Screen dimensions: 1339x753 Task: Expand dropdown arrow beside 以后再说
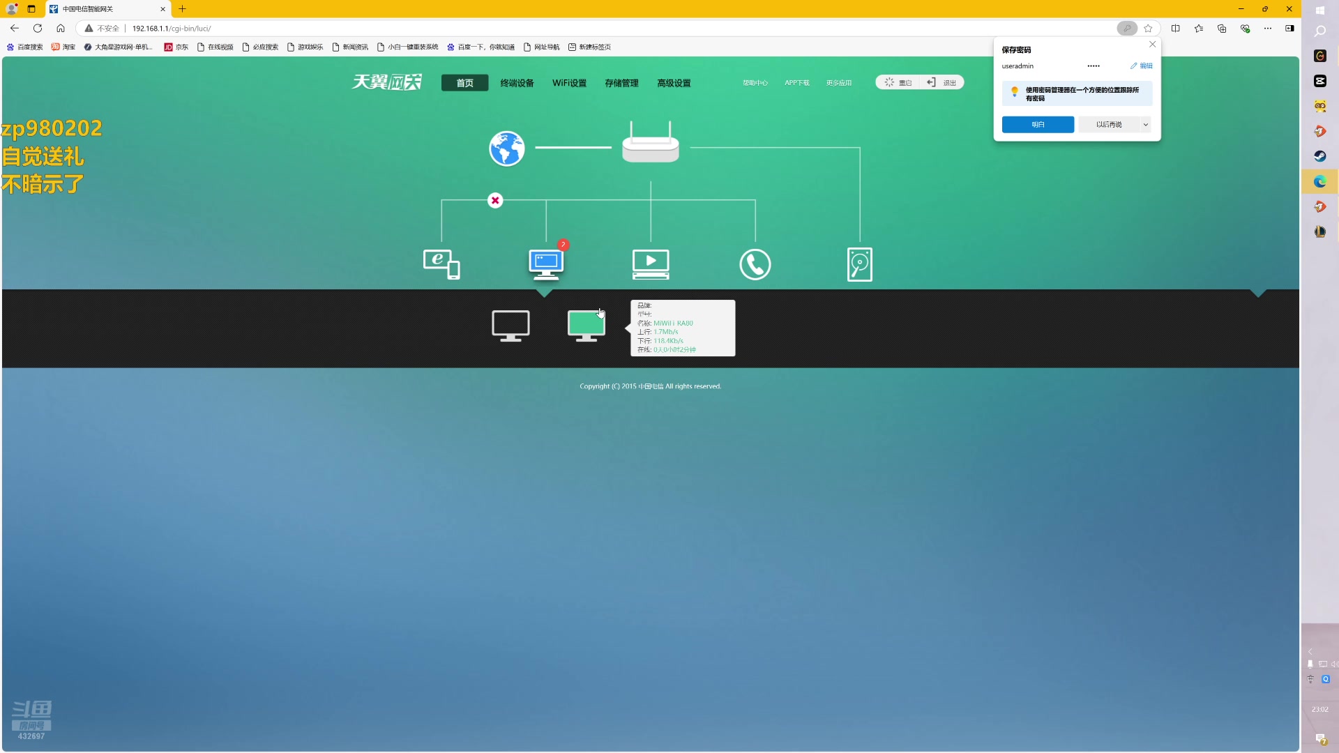click(x=1145, y=125)
